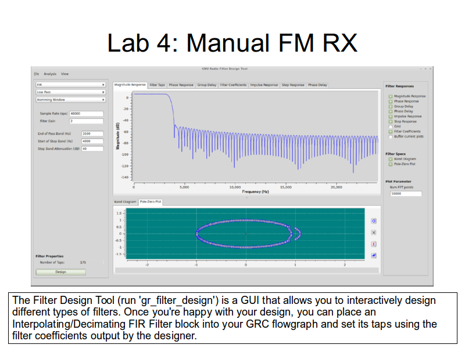Click the add pole 'X' icon
This screenshot has height=348, width=465.
(374, 232)
